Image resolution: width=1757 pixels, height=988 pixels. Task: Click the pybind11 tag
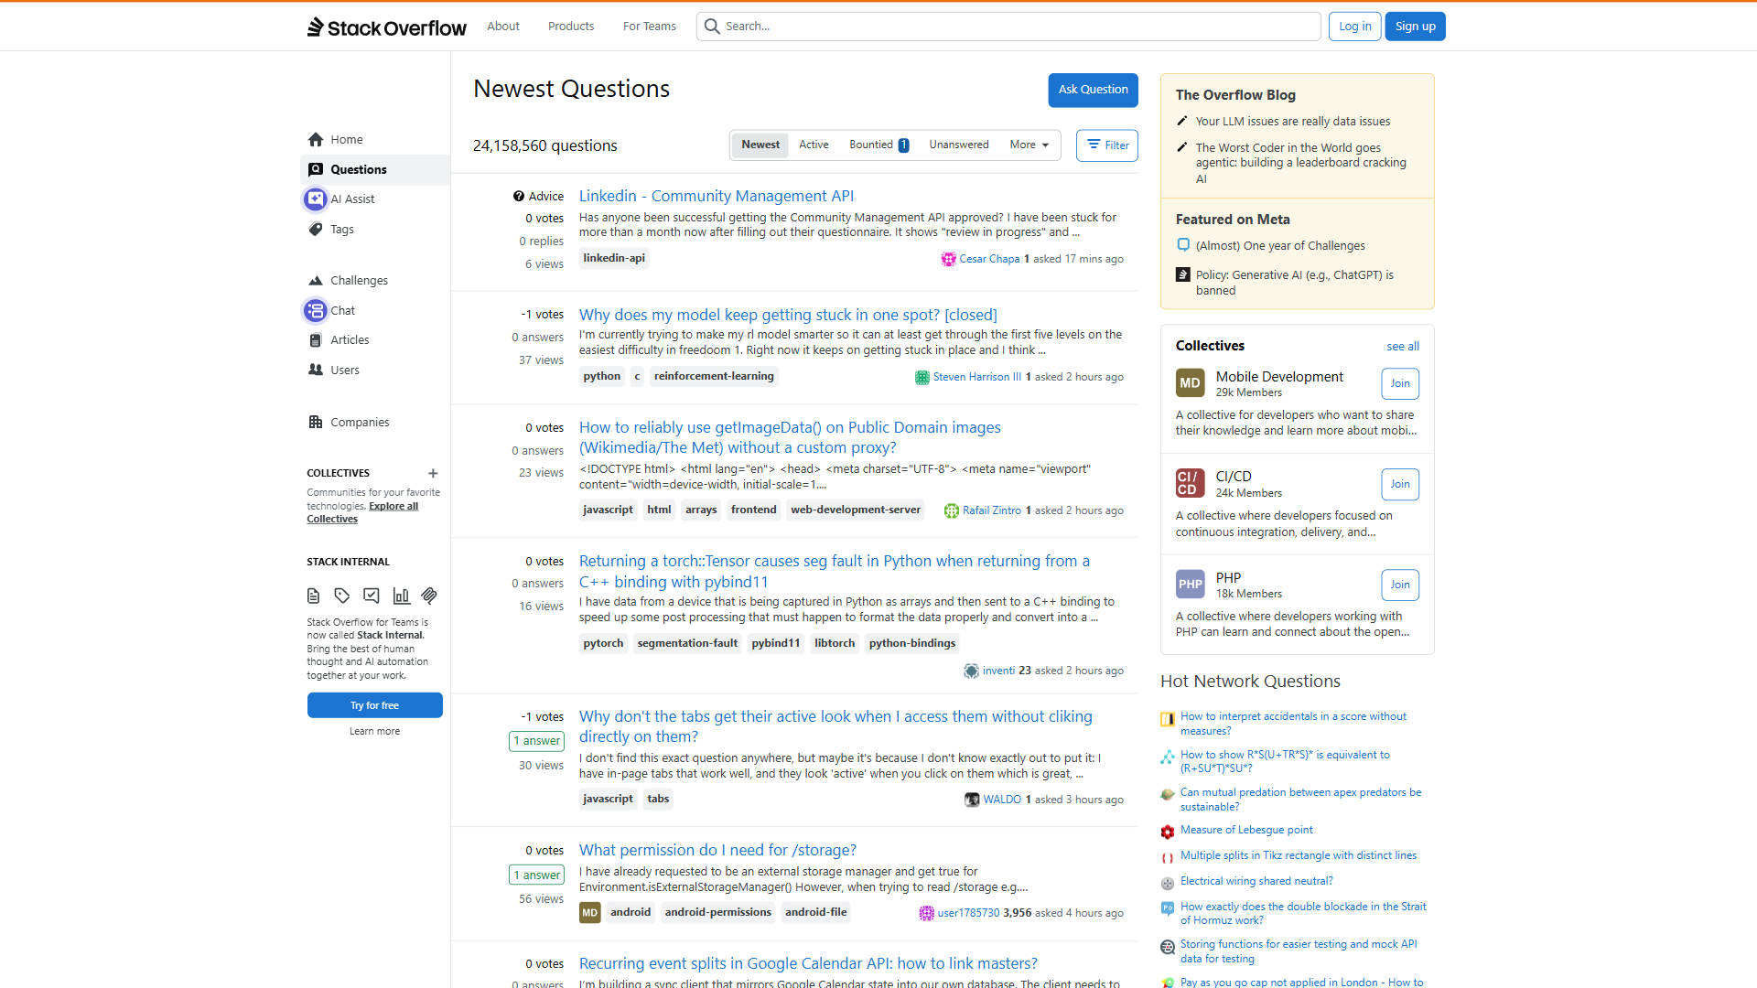(x=776, y=643)
